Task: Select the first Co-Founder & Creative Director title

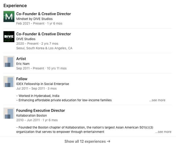Action: tap(43, 14)
